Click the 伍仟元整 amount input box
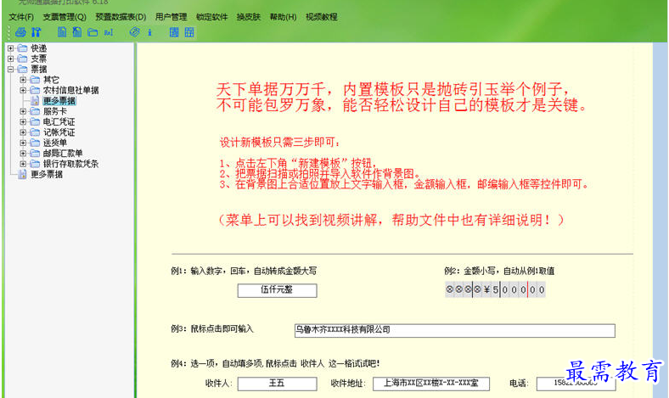 point(277,290)
